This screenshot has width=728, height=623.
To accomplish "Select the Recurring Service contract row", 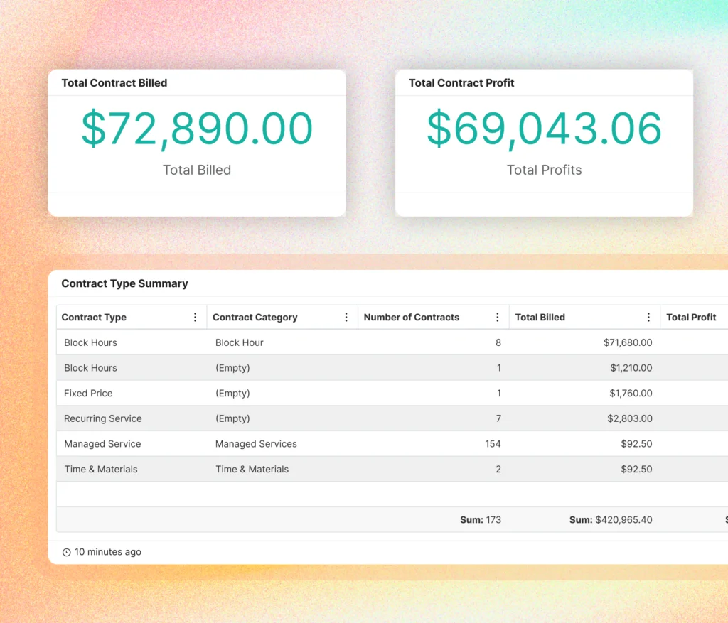I will [103, 418].
